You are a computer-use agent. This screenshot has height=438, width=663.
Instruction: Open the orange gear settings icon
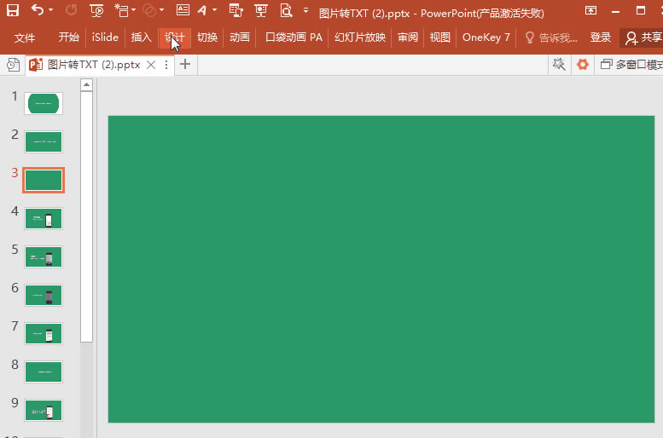[x=583, y=64]
